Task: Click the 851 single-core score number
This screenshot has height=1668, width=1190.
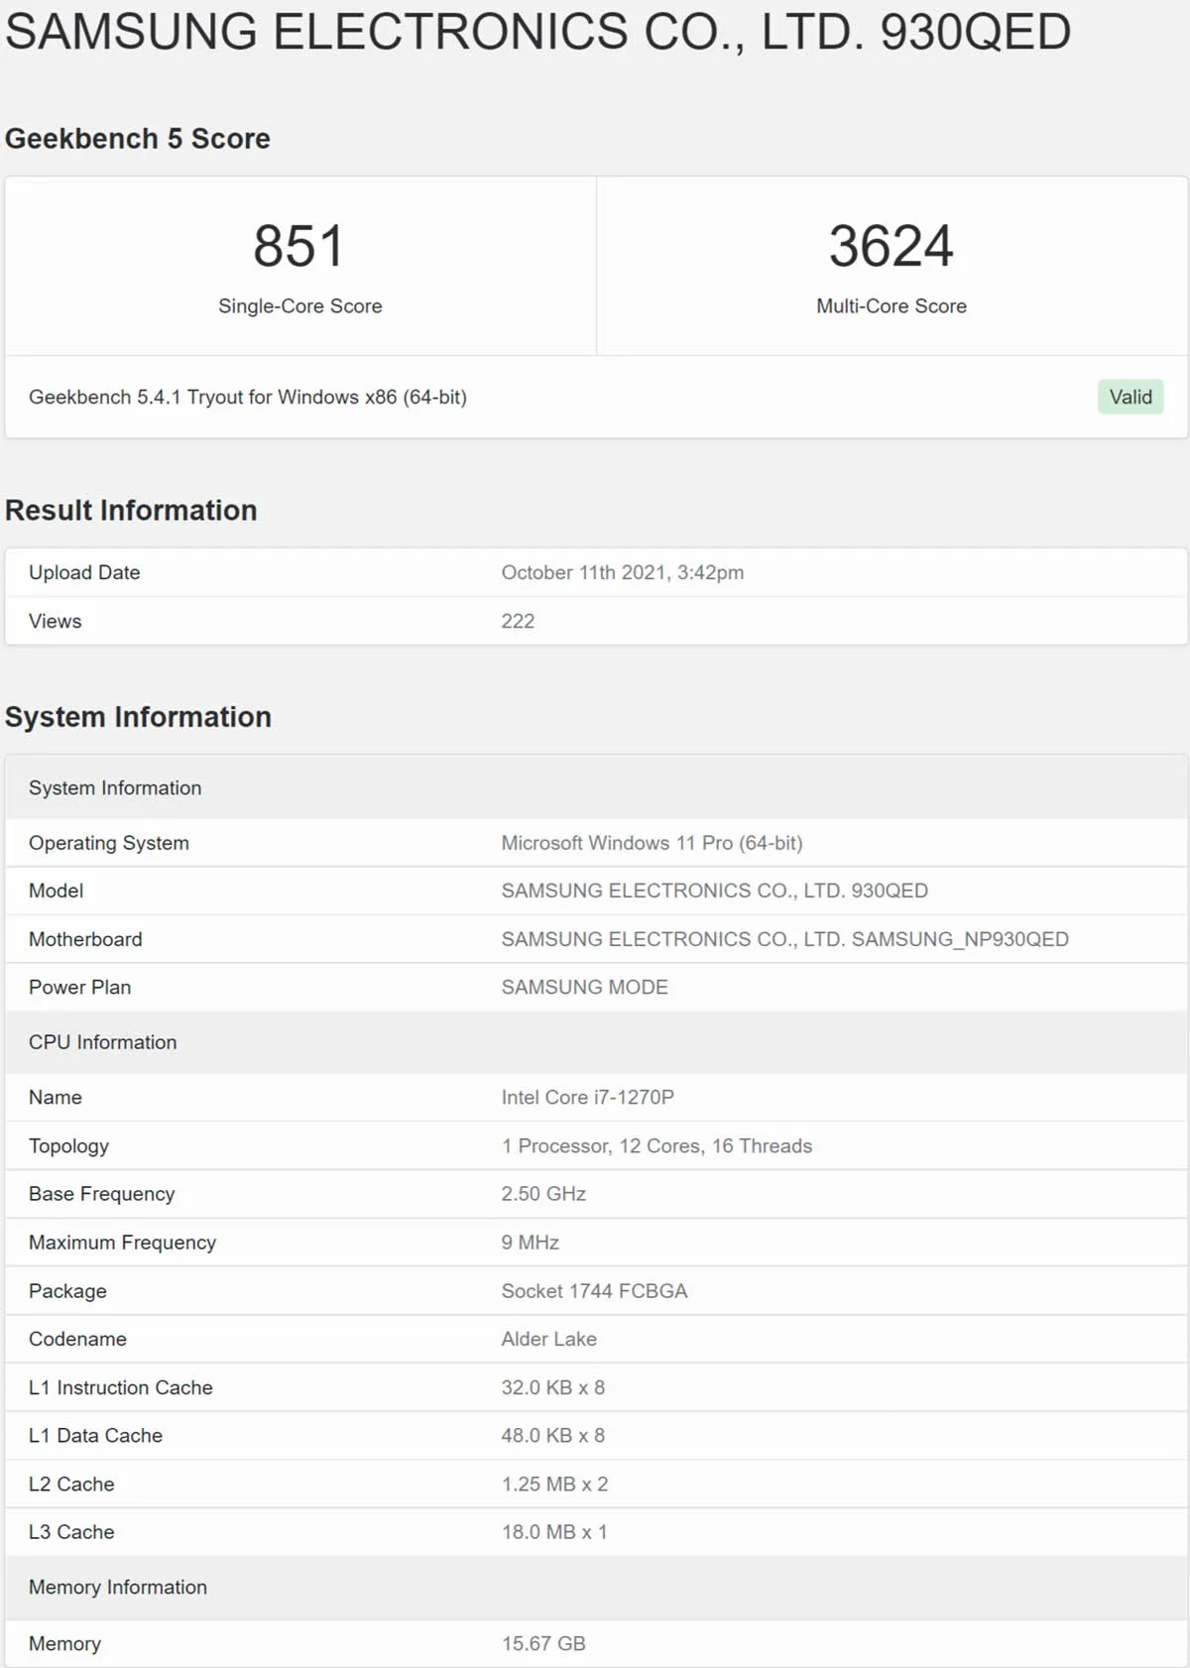Action: (x=298, y=246)
